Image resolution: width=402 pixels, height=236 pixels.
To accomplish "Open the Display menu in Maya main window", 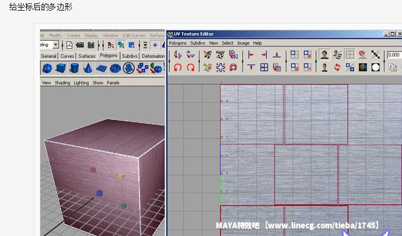I will (x=92, y=35).
